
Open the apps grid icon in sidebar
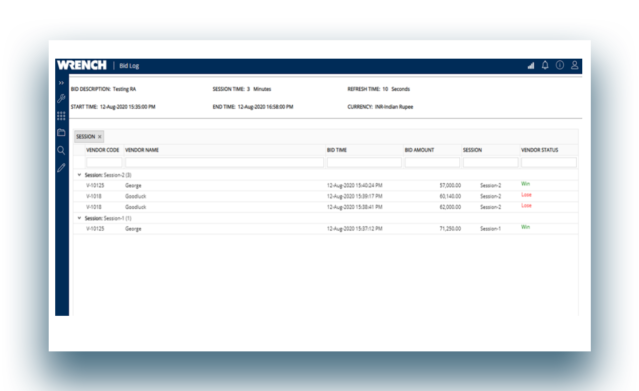coord(61,116)
